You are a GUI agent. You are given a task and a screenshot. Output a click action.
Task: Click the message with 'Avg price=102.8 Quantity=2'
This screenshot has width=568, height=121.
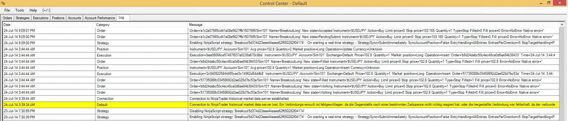coord(374,49)
